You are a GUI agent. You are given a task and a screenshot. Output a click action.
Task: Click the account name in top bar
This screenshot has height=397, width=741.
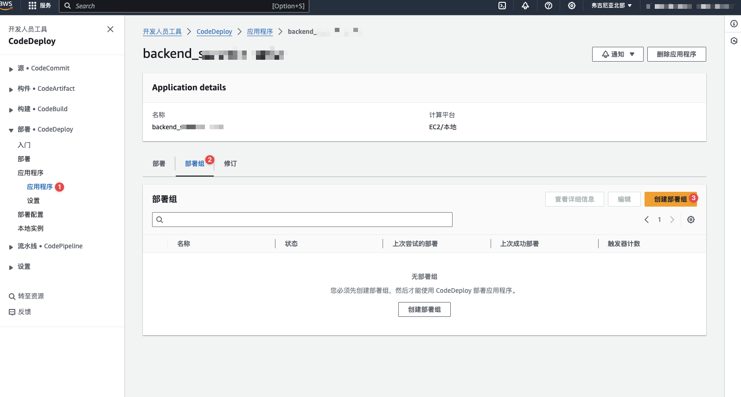click(x=690, y=6)
